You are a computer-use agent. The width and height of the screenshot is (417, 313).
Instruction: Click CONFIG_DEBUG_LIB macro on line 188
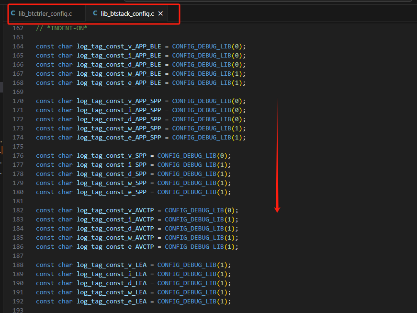[187, 265]
